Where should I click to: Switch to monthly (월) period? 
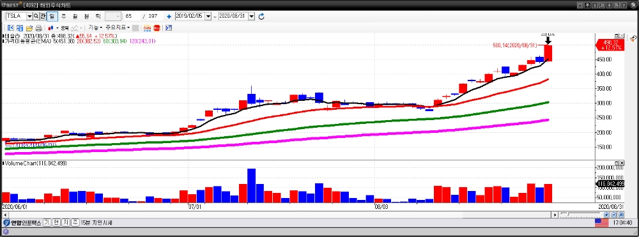click(75, 16)
